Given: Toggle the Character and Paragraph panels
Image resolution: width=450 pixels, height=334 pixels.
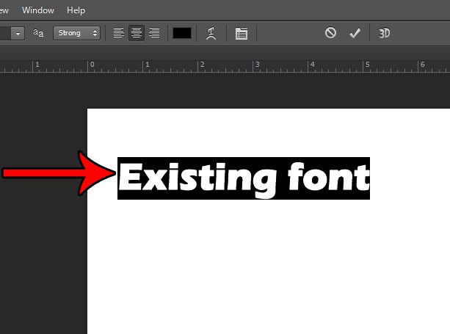Looking at the screenshot, I should [x=242, y=34].
